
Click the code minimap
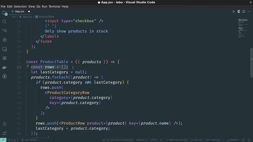[x=244, y=28]
